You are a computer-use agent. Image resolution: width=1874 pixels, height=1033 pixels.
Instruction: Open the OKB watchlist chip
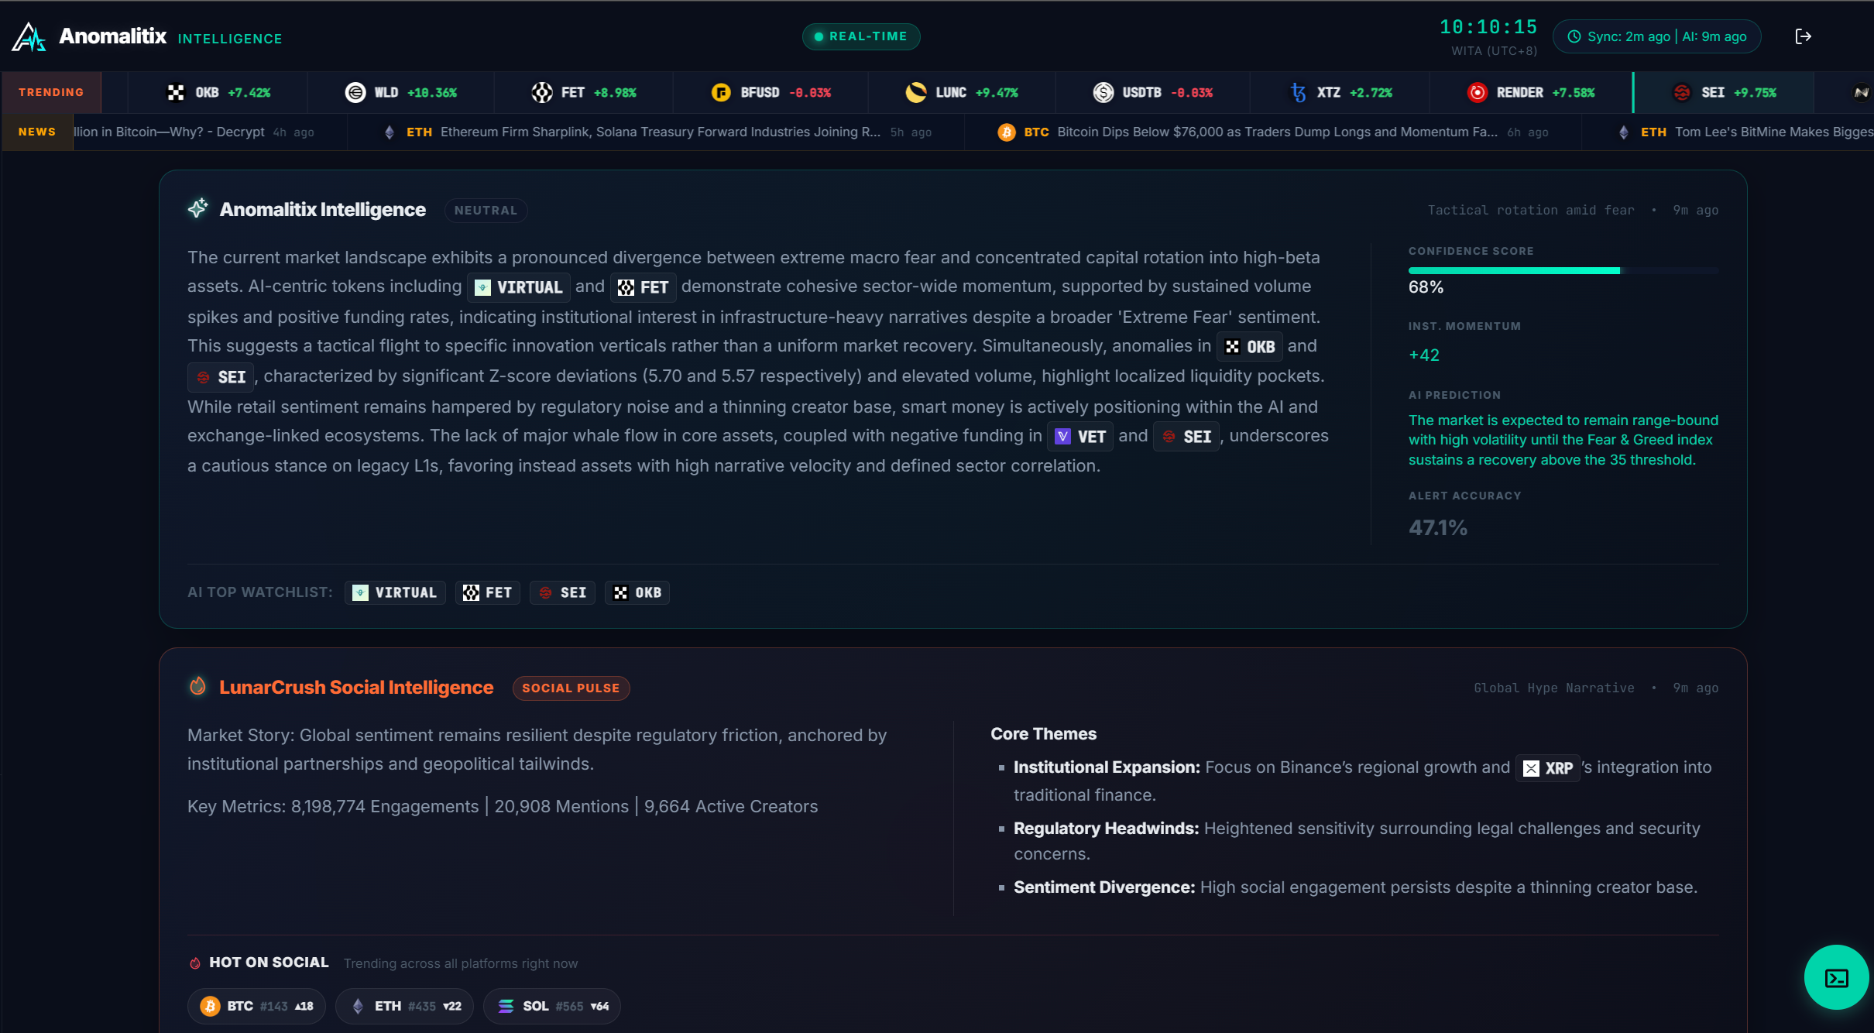(x=637, y=592)
